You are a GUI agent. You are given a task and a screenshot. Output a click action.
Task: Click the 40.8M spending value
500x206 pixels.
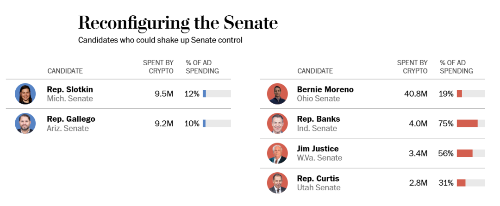(416, 94)
